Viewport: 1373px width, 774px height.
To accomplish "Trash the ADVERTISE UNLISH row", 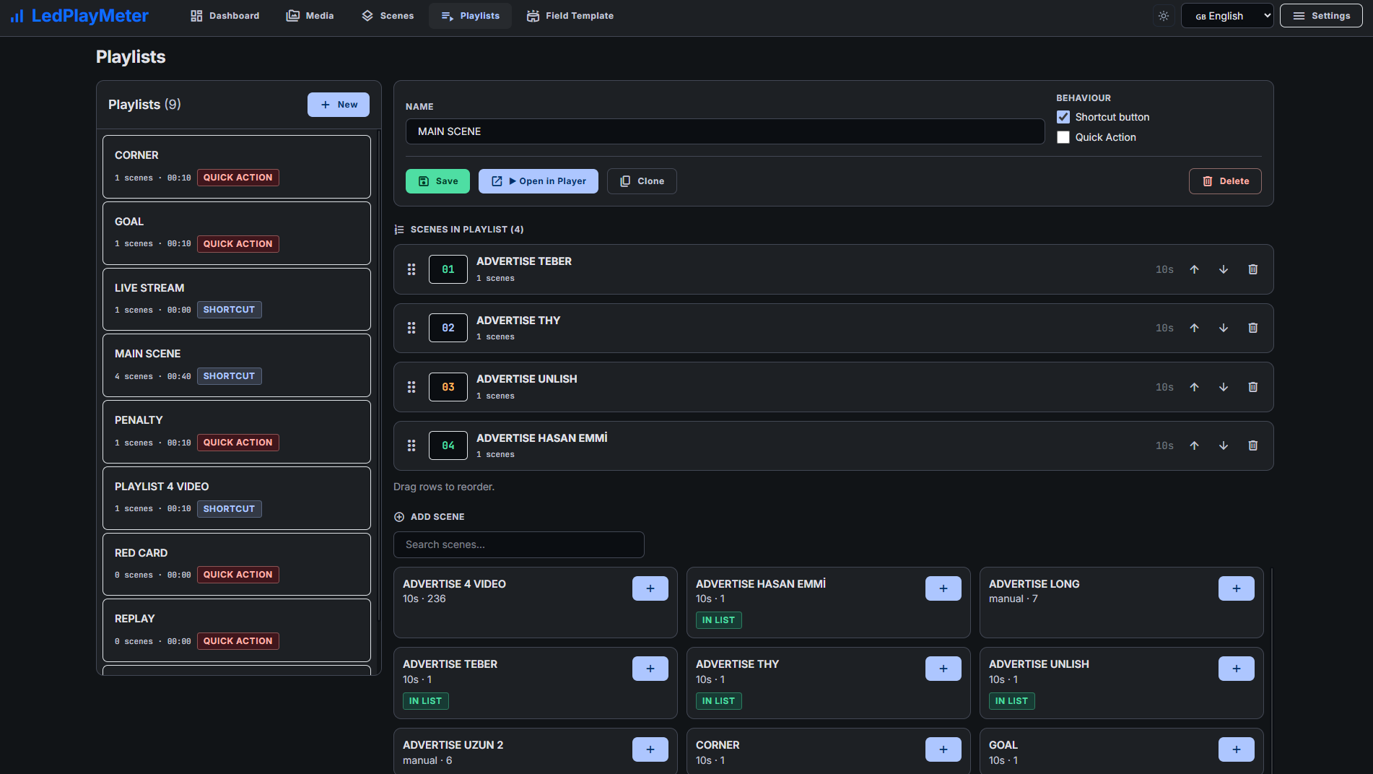I will pos(1253,387).
